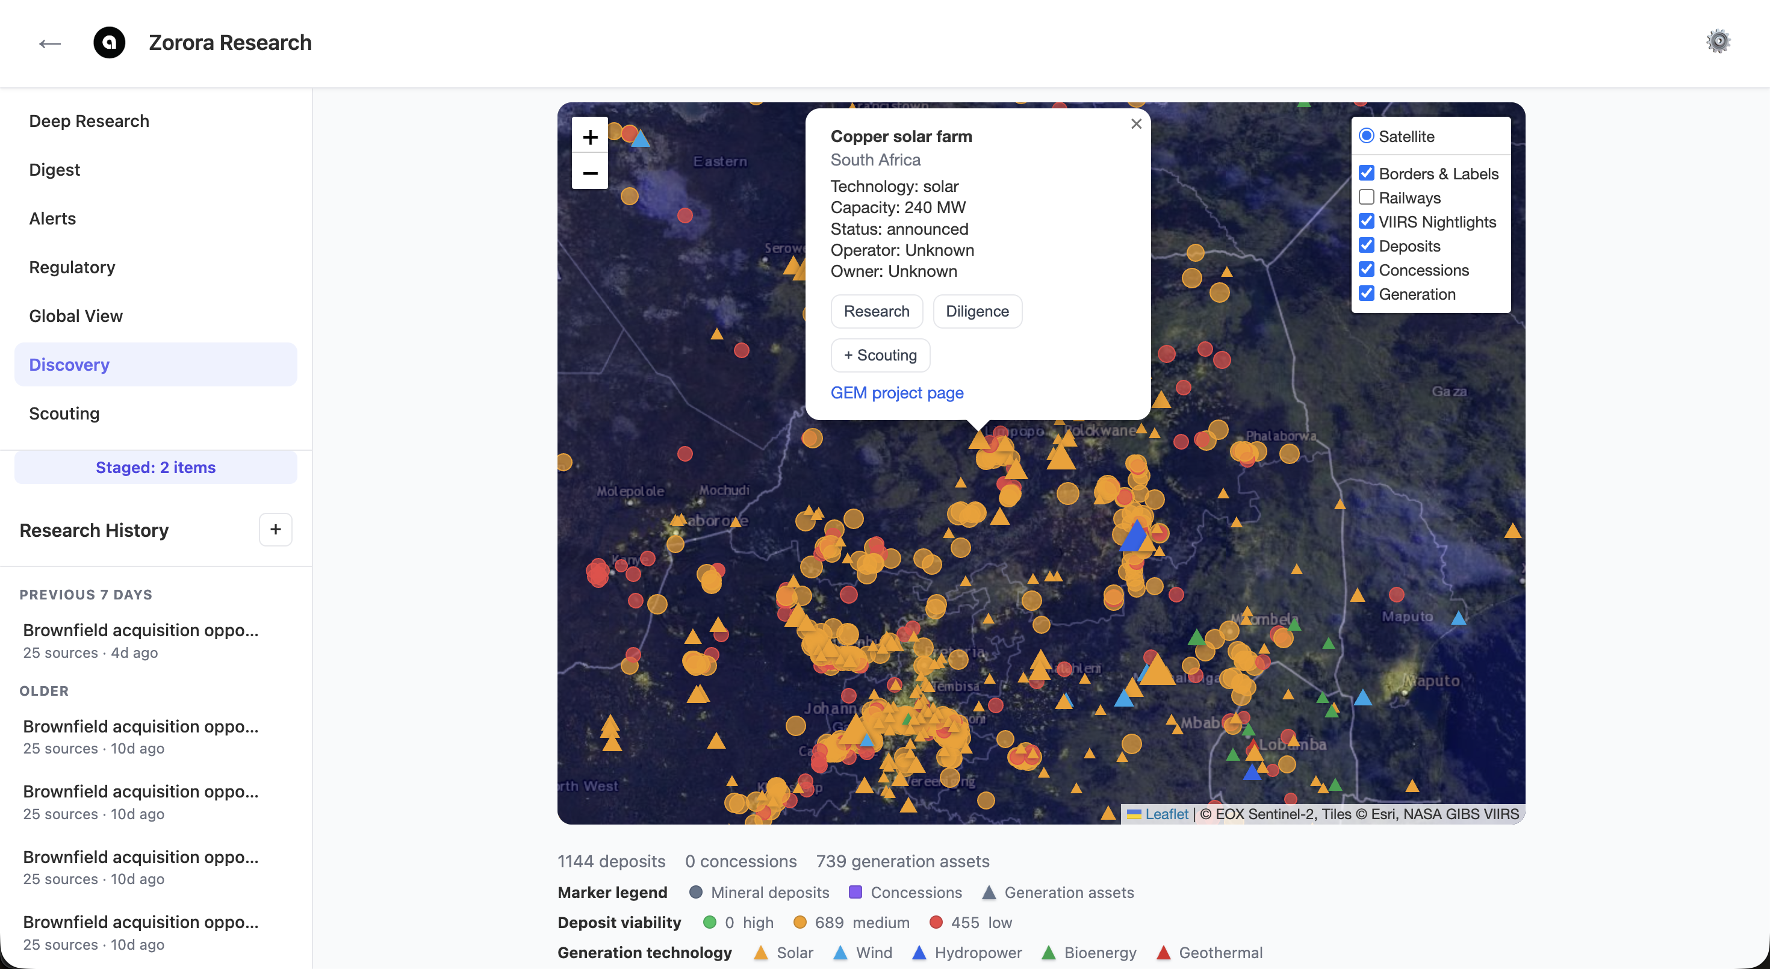
Task: Open the settings gear icon
Action: [x=1718, y=41]
